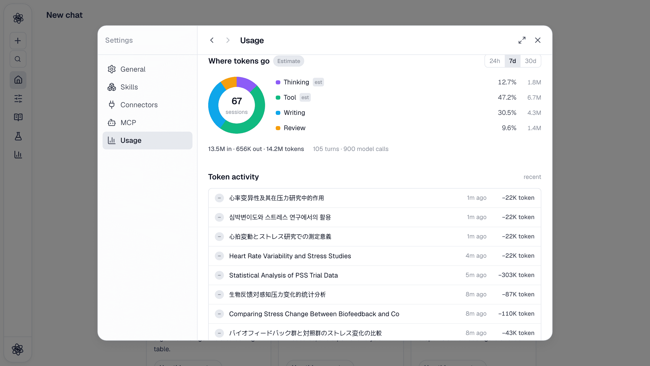
Task: Navigate back with left chevron
Action: 212,40
